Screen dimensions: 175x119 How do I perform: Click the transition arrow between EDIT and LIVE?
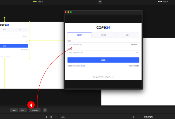(100, 2)
